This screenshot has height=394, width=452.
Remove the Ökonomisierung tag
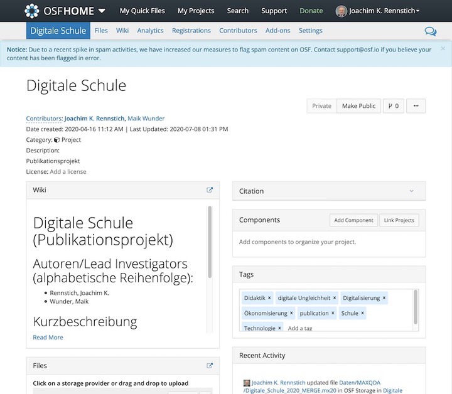point(291,313)
